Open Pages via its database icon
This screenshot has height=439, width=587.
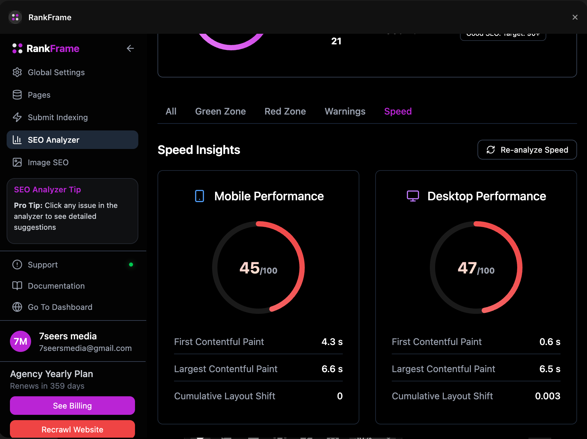(x=17, y=95)
